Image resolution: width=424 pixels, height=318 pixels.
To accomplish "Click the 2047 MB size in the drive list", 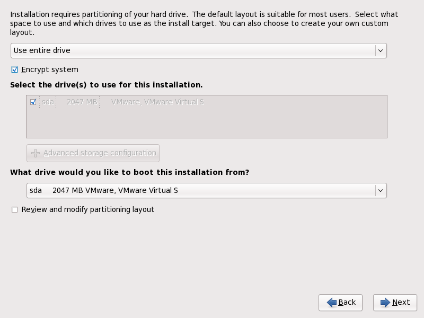I will click(82, 102).
